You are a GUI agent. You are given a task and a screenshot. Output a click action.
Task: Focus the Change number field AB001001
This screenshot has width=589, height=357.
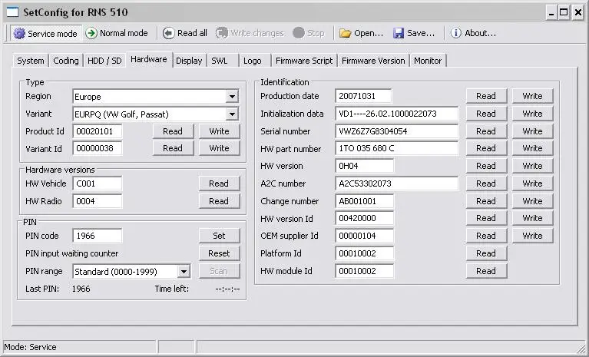[364, 201]
